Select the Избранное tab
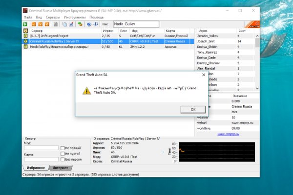The width and height of the screenshot is (293, 195). [x=36, y=168]
